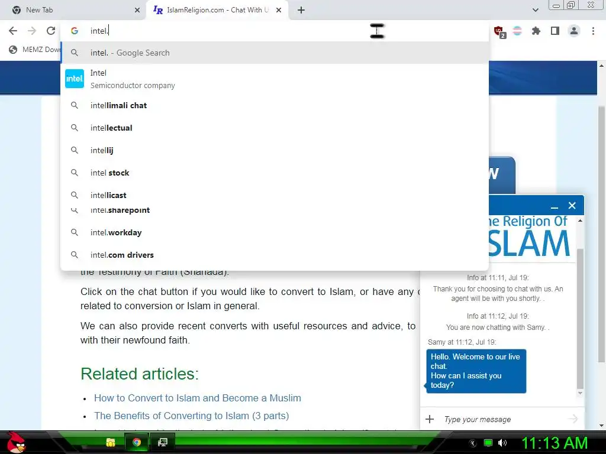Open the file explorer taskbar icon
Screen dimensions: 606x454
[111, 442]
